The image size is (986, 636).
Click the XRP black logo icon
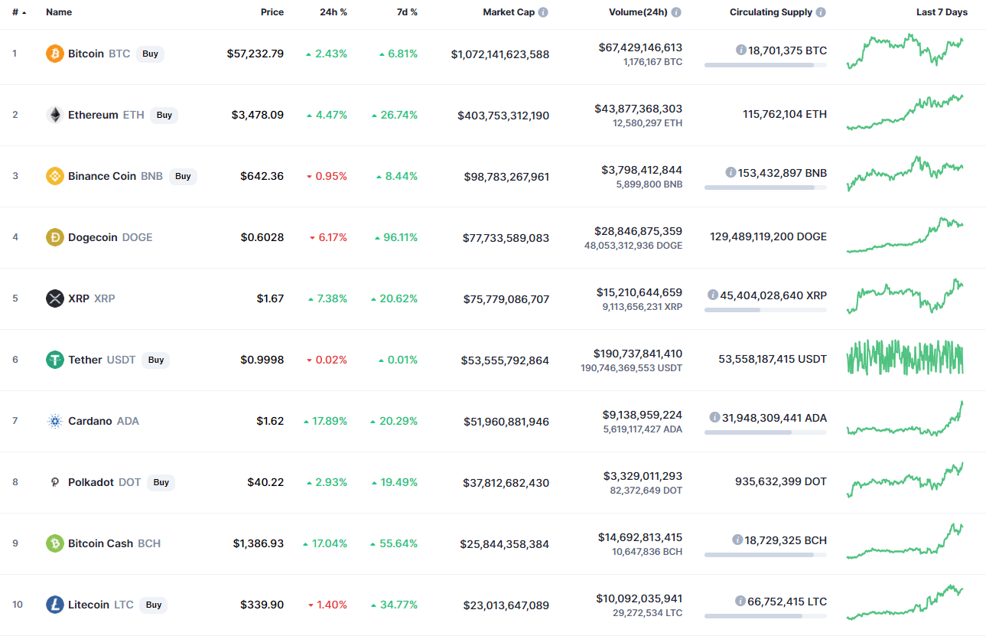[55, 298]
